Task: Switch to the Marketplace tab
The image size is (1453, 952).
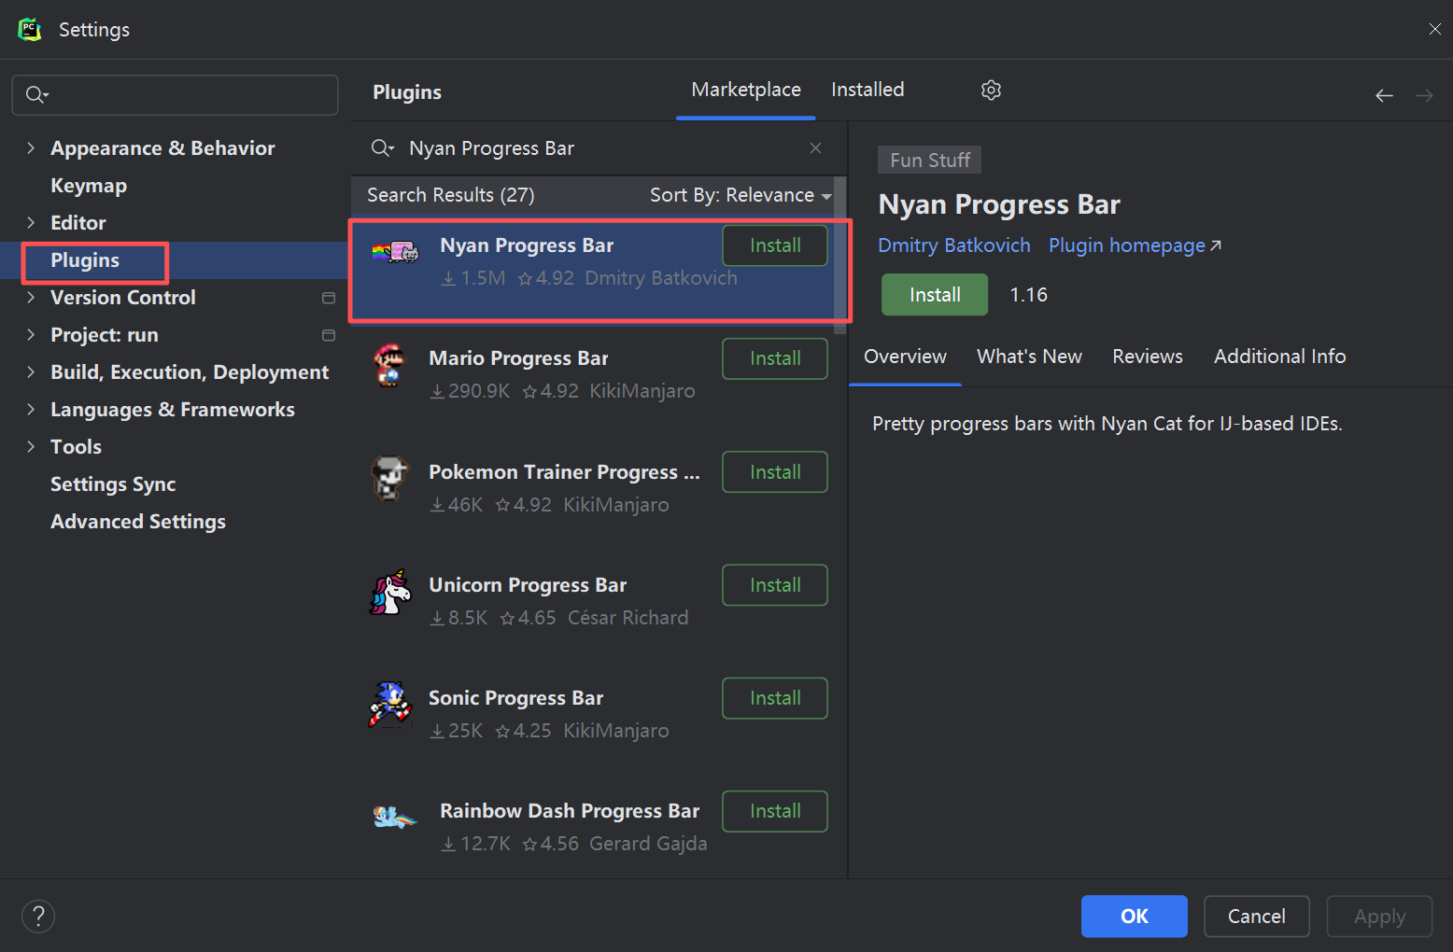Action: [x=746, y=90]
